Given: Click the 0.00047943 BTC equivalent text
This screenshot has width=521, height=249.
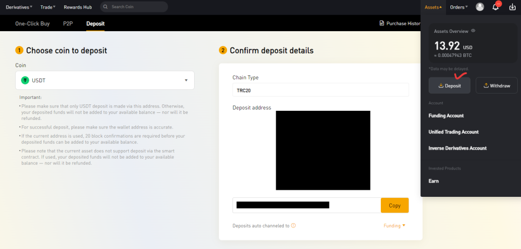Looking at the screenshot, I should point(453,55).
